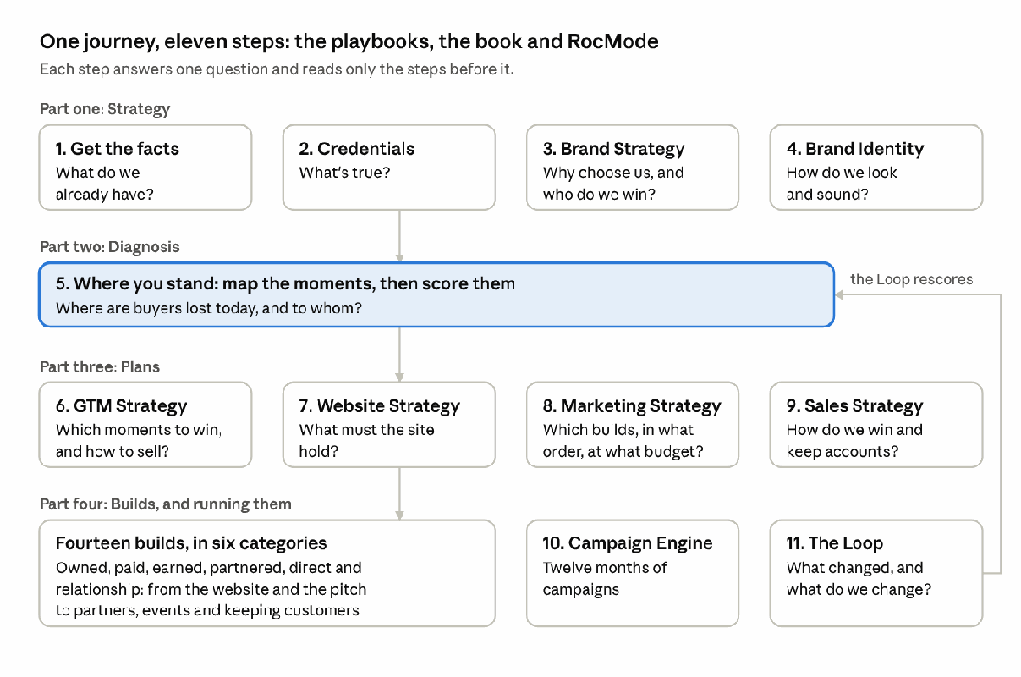Screen dimensions: 1021x677
Task: Click 'What must the site hold?' text
Action: [367, 441]
